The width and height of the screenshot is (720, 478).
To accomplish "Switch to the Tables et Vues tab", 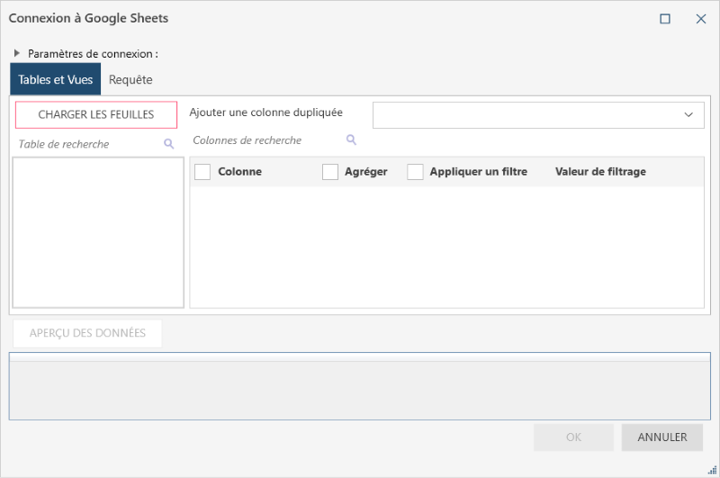I will point(56,79).
